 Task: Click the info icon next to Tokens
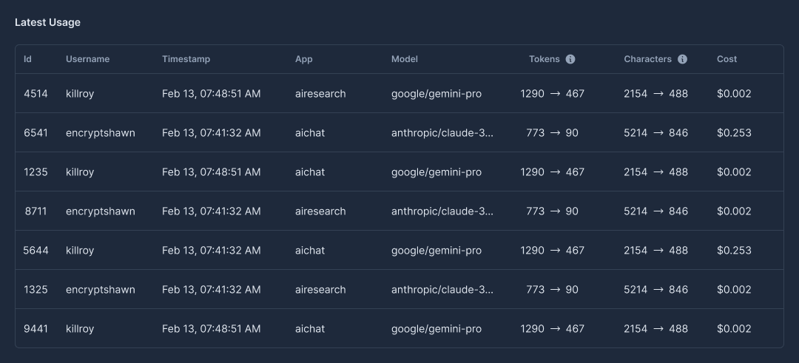coord(570,59)
